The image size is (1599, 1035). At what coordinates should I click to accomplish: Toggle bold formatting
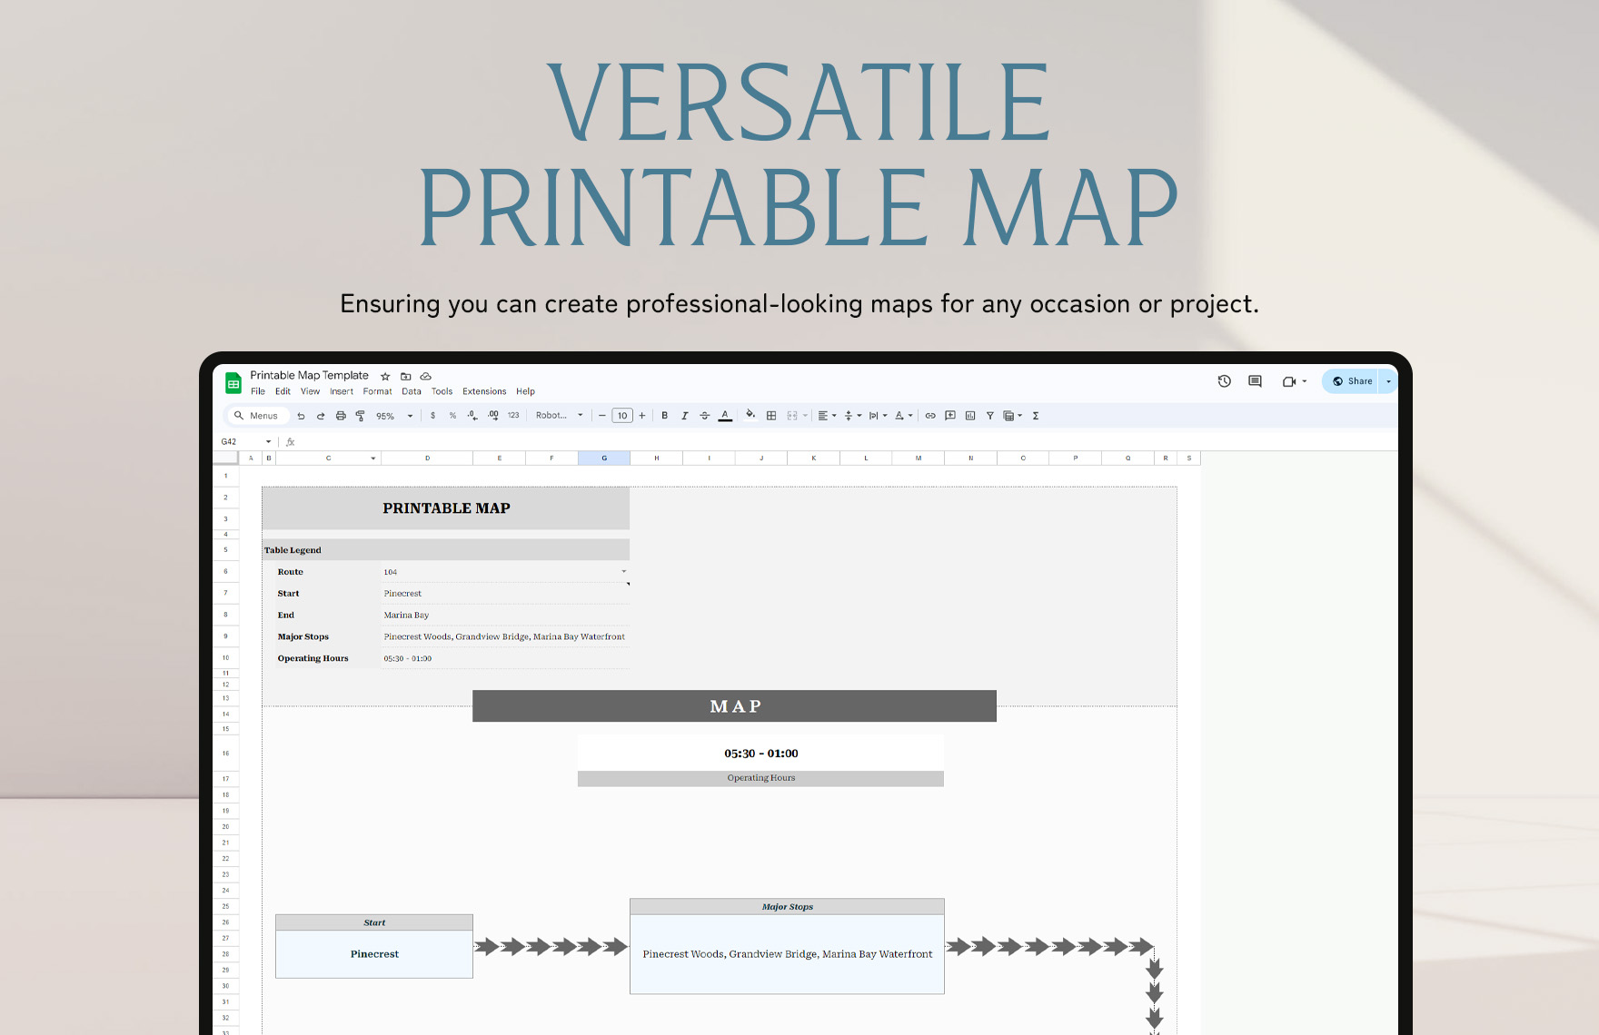coord(664,415)
